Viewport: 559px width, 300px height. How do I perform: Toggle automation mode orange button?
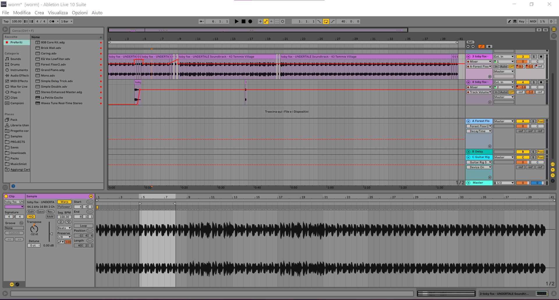pos(482,46)
